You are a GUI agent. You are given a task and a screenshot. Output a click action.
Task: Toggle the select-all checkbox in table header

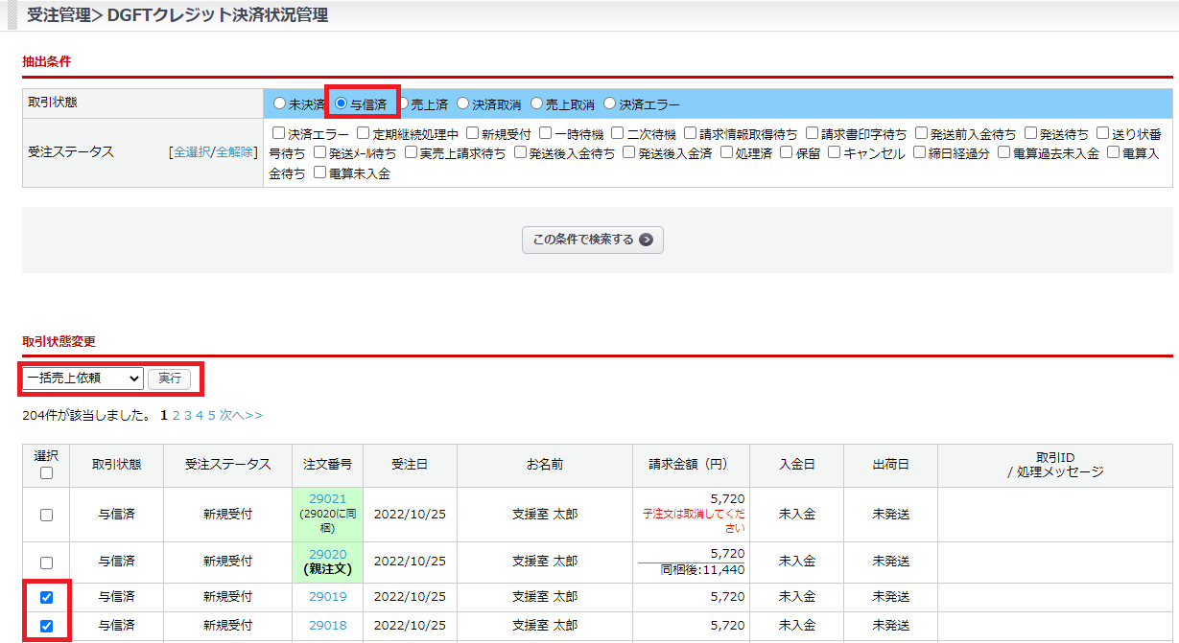click(x=46, y=473)
